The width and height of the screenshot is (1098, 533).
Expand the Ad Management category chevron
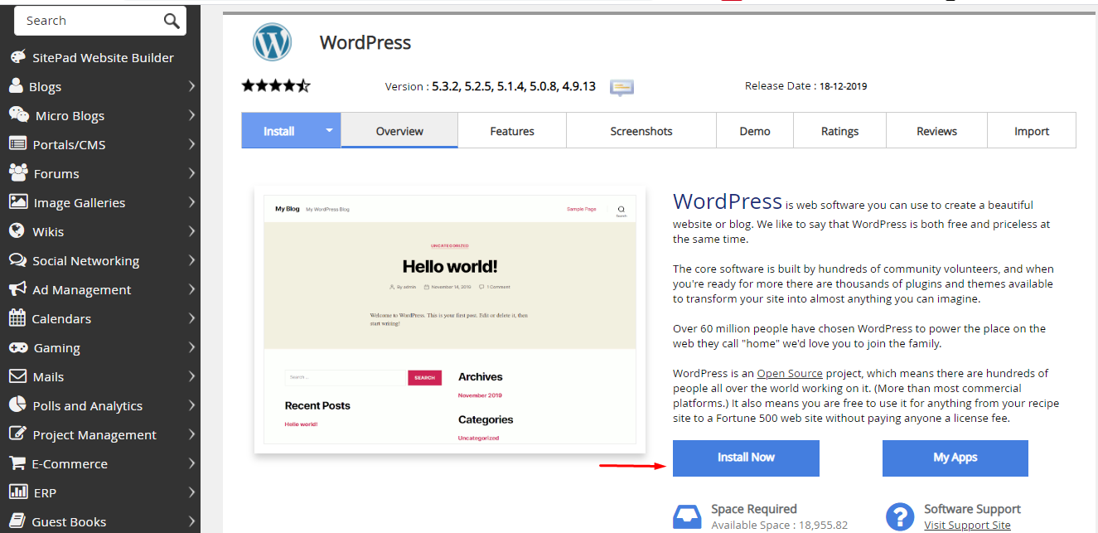191,289
